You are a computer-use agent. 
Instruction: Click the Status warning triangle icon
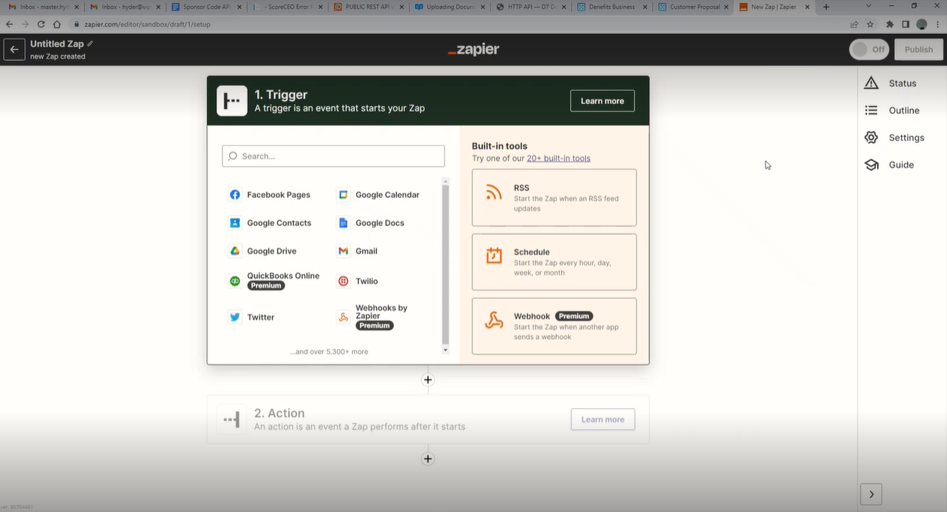pyautogui.click(x=872, y=83)
